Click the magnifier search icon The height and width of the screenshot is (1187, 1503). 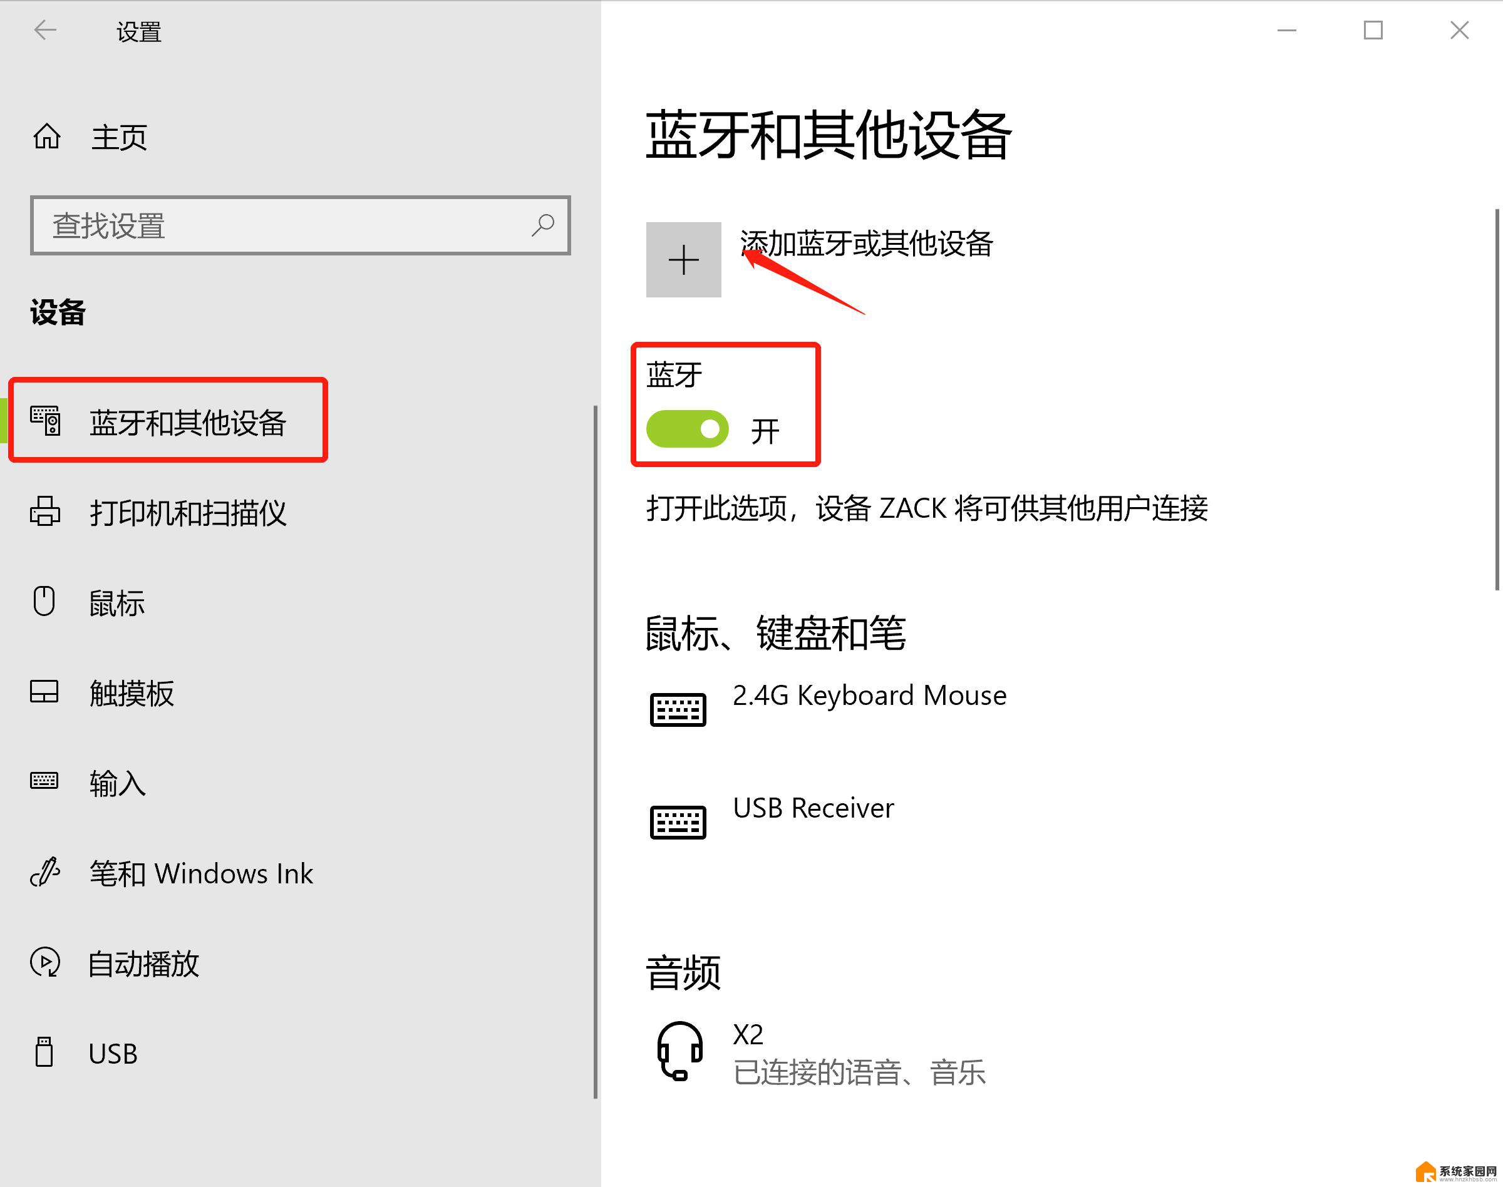point(543,225)
